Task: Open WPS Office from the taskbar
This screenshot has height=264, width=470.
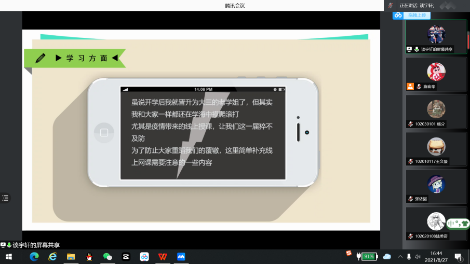Action: point(163,256)
